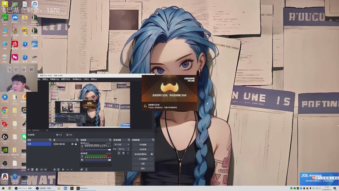The width and height of the screenshot is (339, 191).
Task: Open OBS Studio desktop shortcut
Action: [x=5, y=164]
